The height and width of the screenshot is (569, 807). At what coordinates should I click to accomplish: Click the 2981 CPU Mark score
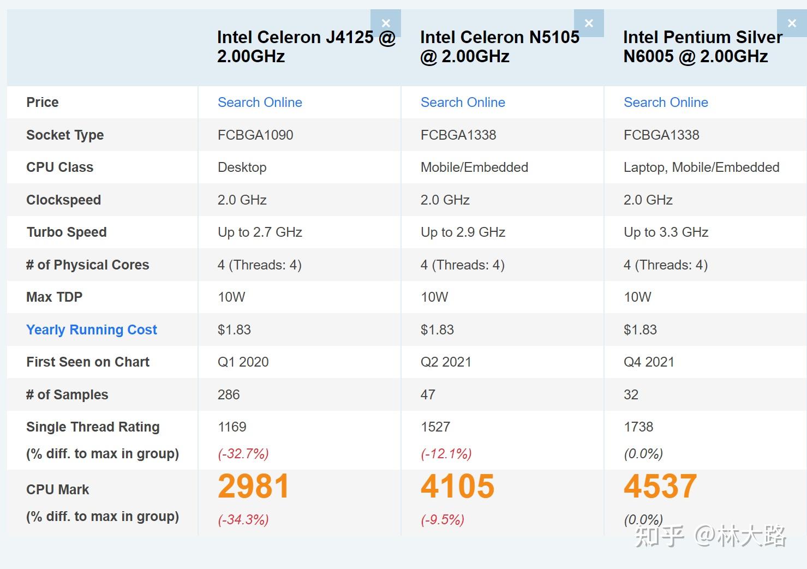(x=253, y=486)
